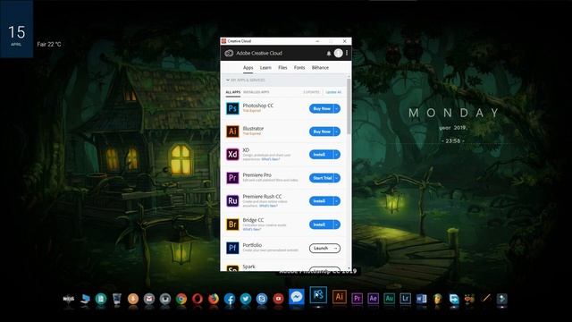Switch to the Behance tab
This screenshot has height=322, width=572.
(x=320, y=68)
